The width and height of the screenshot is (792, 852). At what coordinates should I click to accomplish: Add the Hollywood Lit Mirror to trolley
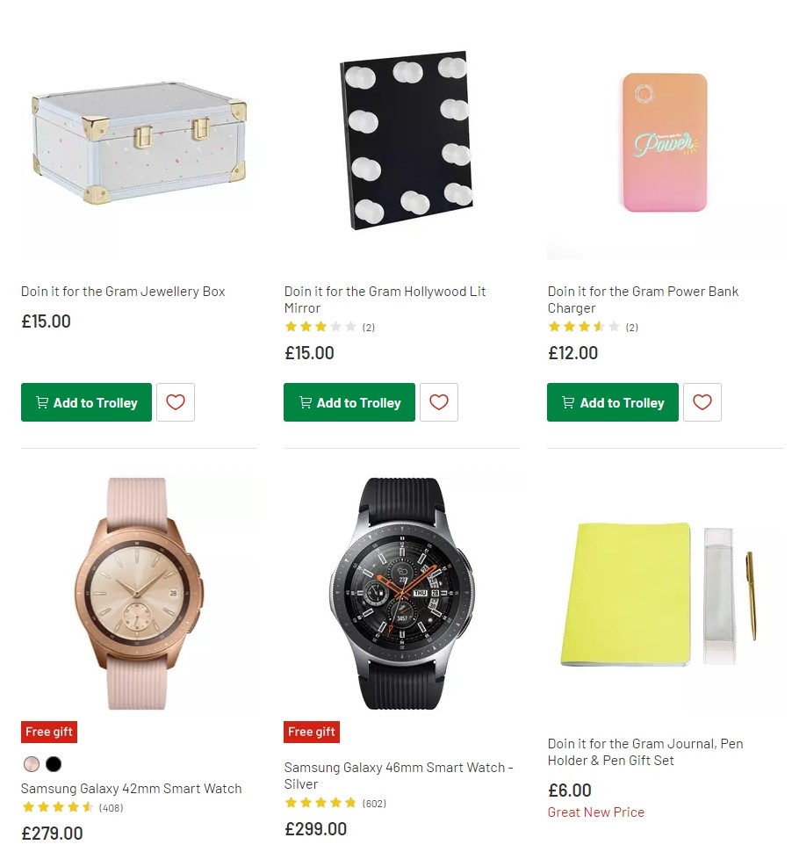click(x=349, y=402)
